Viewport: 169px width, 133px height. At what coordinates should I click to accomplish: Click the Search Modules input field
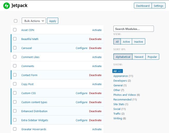(134, 29)
